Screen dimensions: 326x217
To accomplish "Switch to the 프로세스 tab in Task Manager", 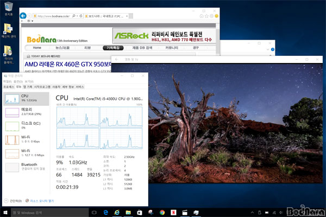I will [9, 87].
